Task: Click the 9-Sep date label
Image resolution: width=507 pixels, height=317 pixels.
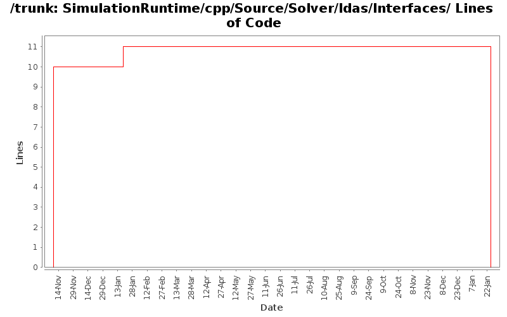Action: (x=354, y=285)
